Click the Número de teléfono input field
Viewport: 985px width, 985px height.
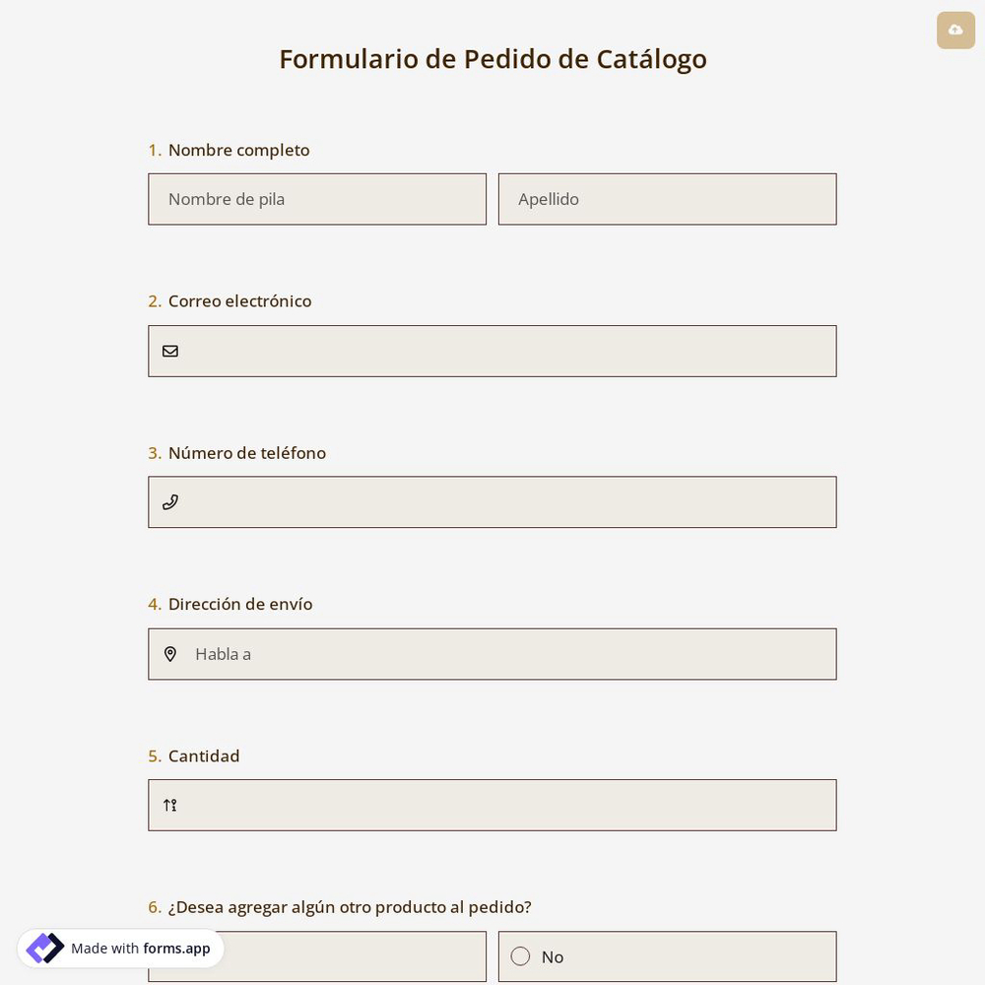coord(492,502)
